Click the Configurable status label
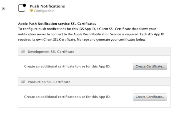This screenshot has width=178, height=114. (x=44, y=11)
